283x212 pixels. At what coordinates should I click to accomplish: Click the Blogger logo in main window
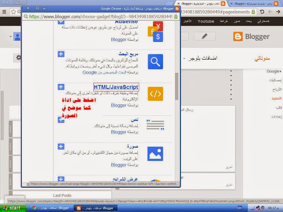point(251,37)
